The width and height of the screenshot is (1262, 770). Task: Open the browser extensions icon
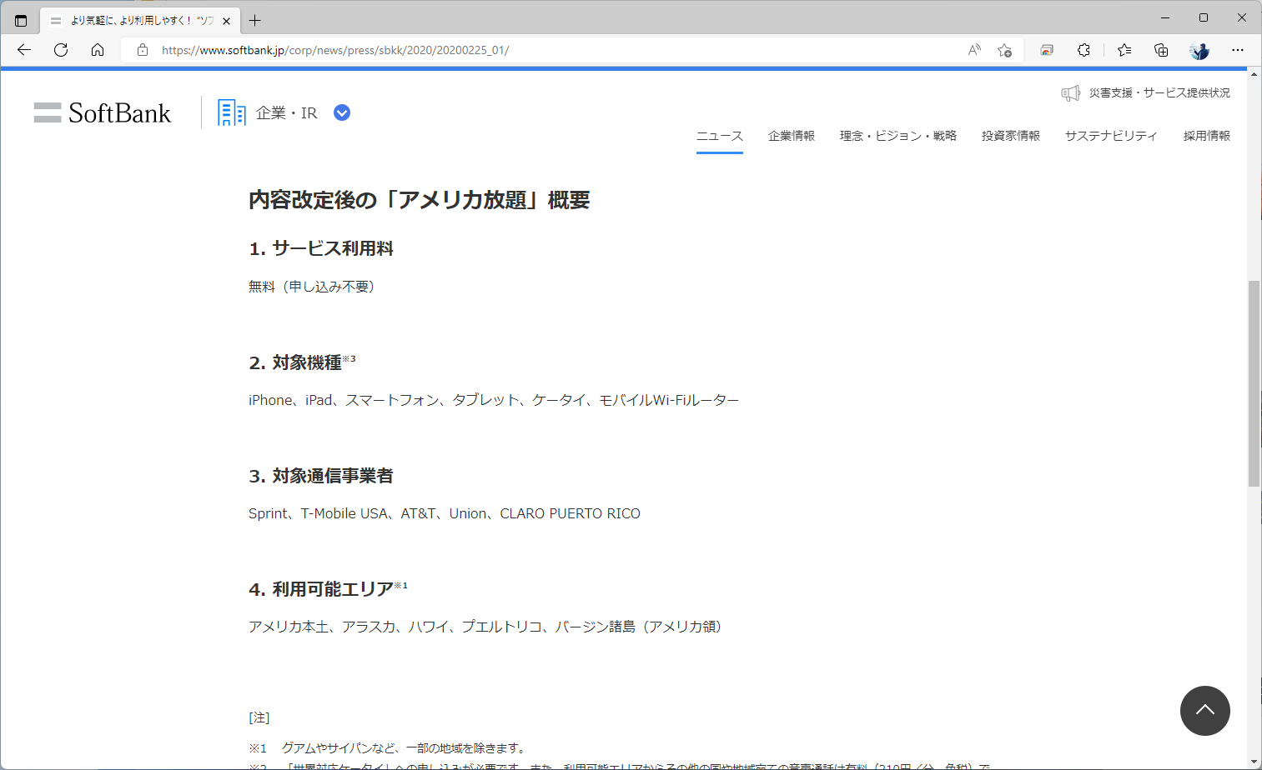pyautogui.click(x=1084, y=50)
